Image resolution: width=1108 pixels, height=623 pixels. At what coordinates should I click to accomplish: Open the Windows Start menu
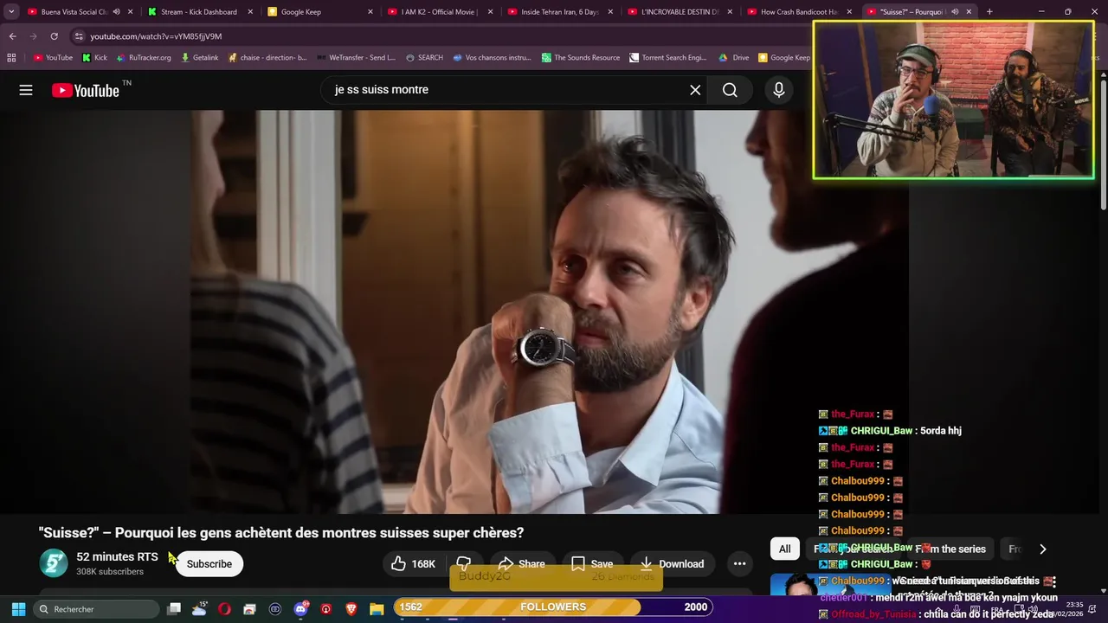click(x=18, y=609)
